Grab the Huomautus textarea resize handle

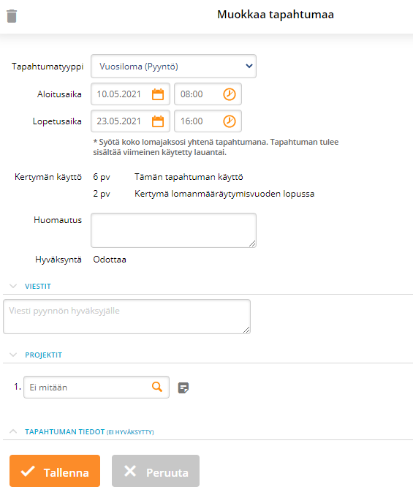252,243
